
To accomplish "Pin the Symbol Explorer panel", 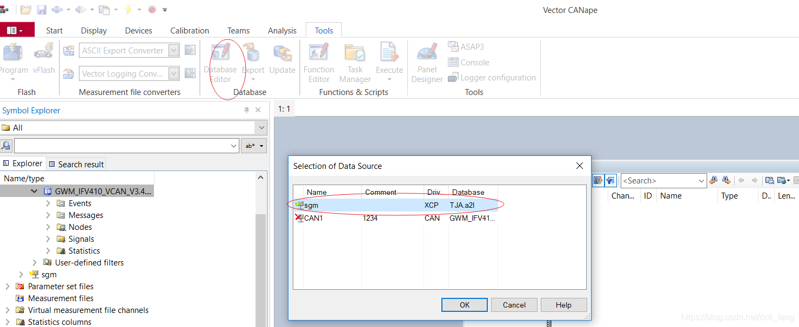I will click(247, 110).
